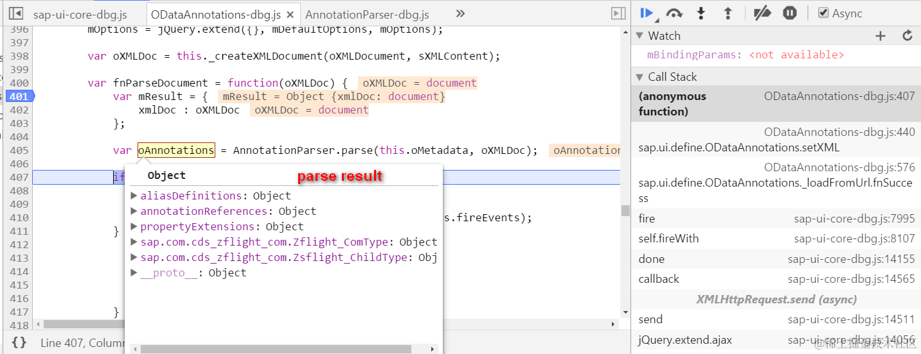
Task: Select the done call stack frame
Action: pyautogui.click(x=776, y=259)
